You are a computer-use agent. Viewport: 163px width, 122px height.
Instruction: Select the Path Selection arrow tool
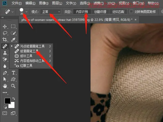coord(5,79)
